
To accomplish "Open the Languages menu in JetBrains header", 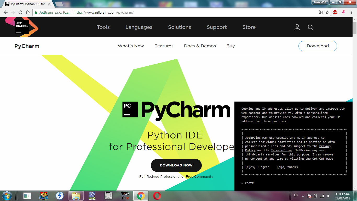I will click(139, 27).
